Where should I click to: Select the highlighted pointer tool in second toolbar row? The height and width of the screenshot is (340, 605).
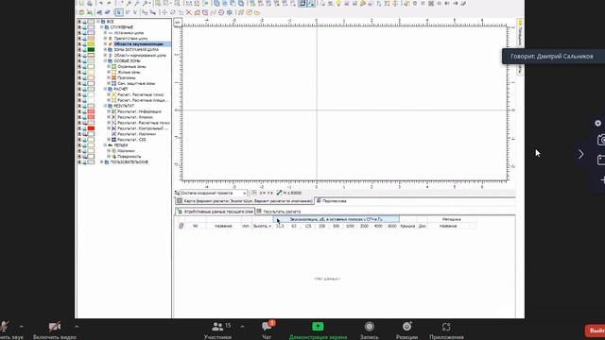(x=119, y=12)
